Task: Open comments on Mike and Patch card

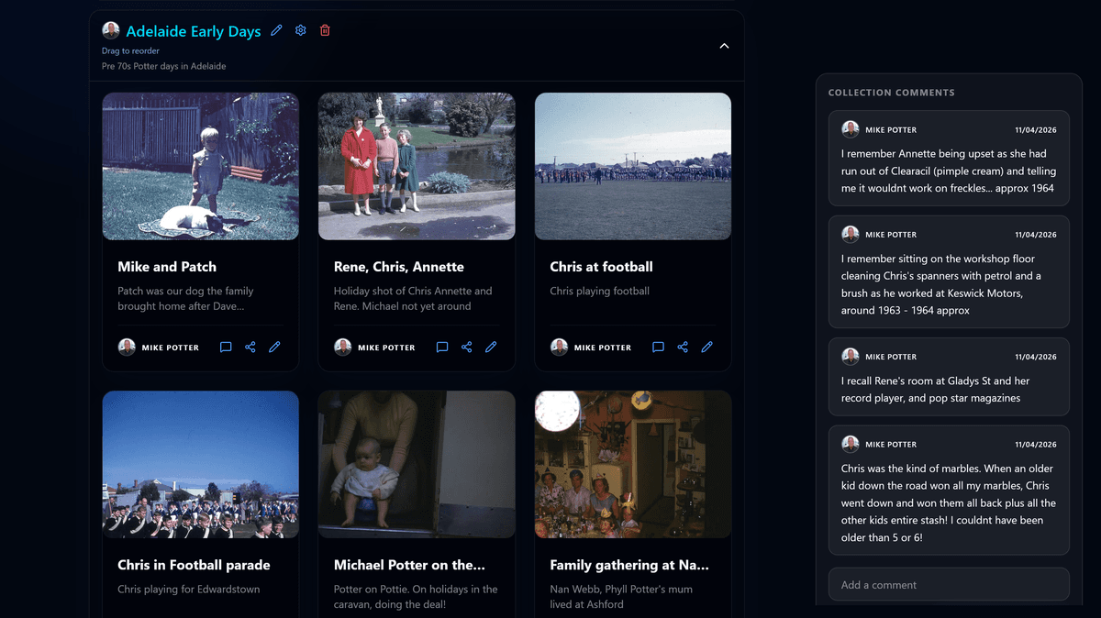Action: [x=226, y=348]
